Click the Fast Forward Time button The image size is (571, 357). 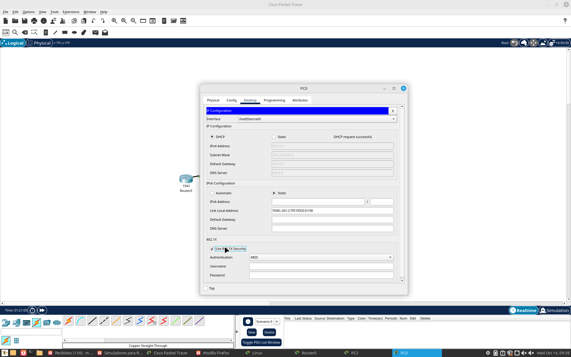[x=42, y=310]
